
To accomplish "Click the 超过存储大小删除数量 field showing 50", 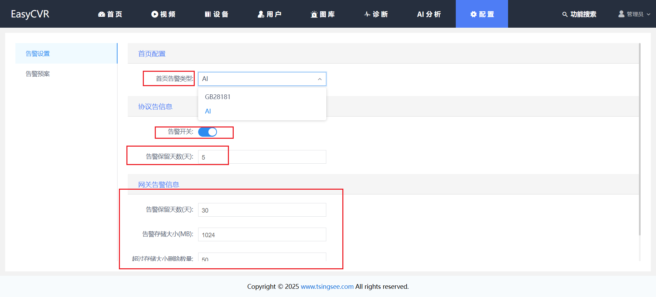I will coord(262,257).
